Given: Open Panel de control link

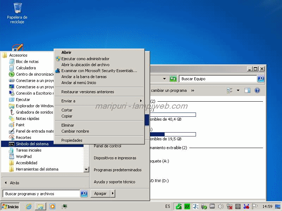Looking at the screenshot, I should coord(108,146).
